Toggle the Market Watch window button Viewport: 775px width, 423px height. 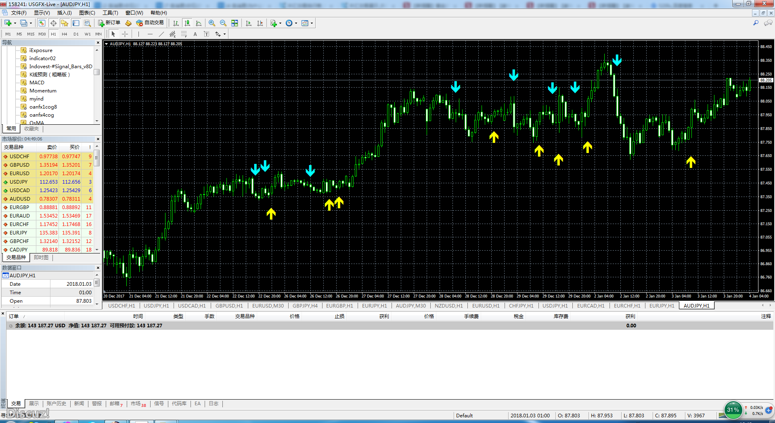pyautogui.click(x=42, y=23)
